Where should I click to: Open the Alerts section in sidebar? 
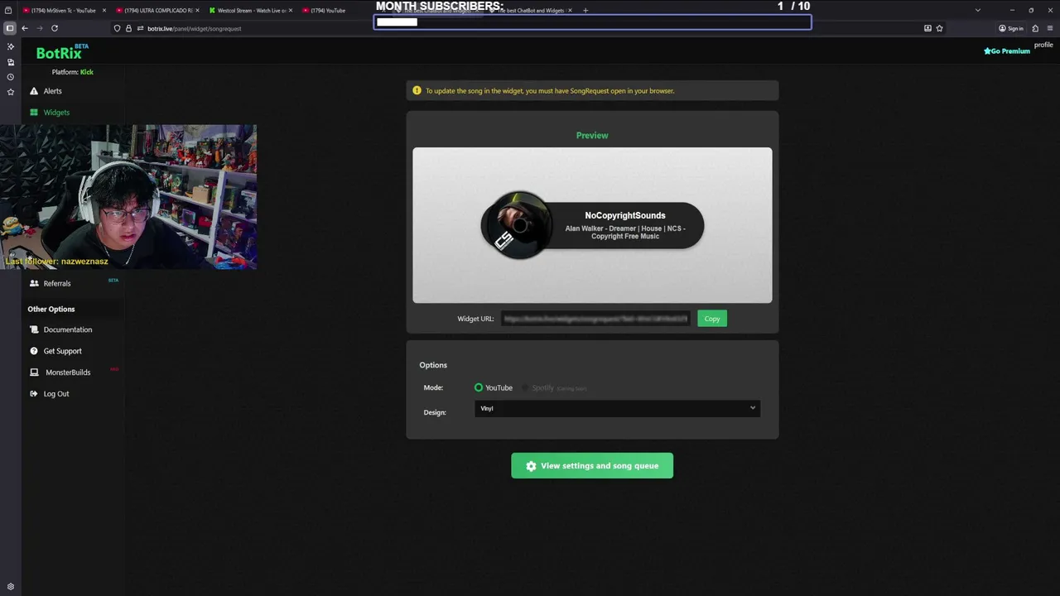coord(52,91)
